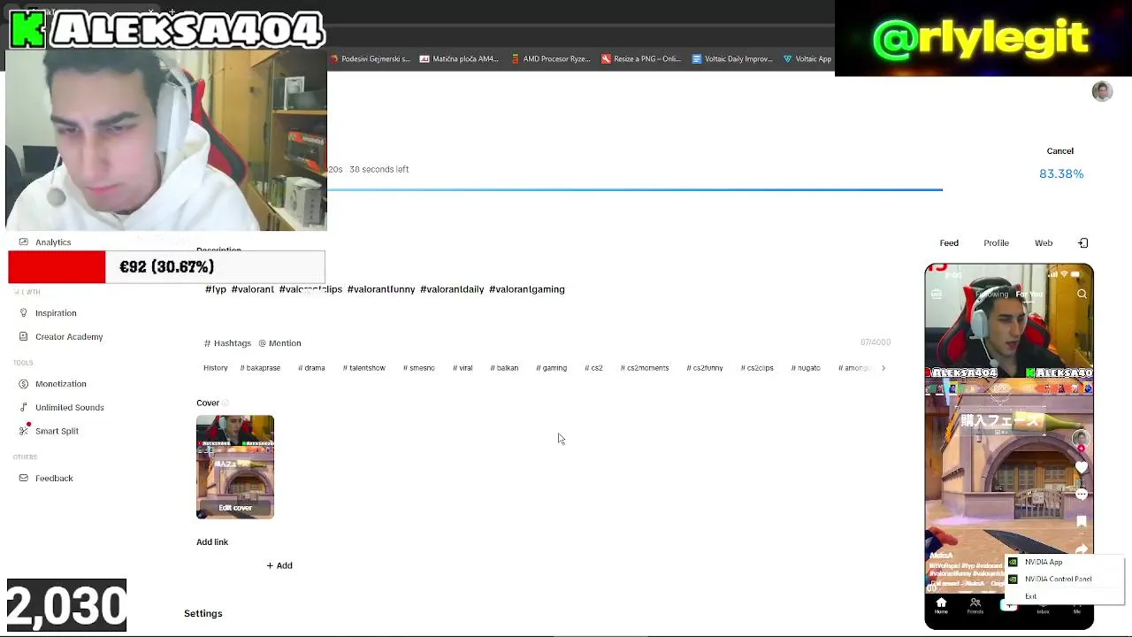Add the cs2 hashtag suggestion
The height and width of the screenshot is (637, 1132).
(593, 368)
